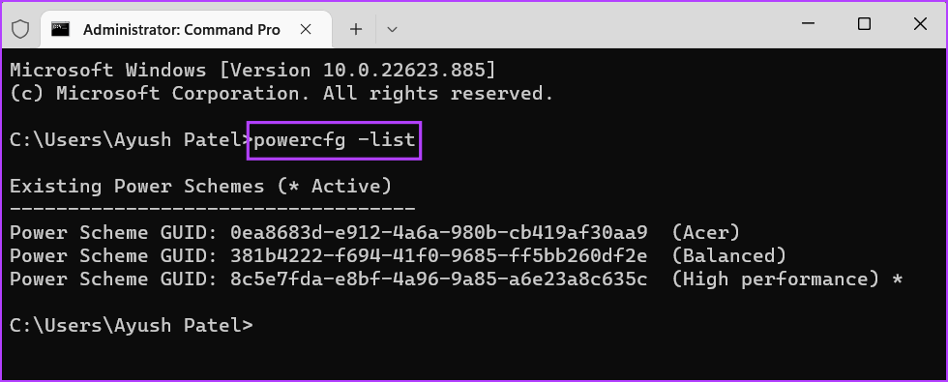Click the Acer power scheme GUID

(x=439, y=232)
